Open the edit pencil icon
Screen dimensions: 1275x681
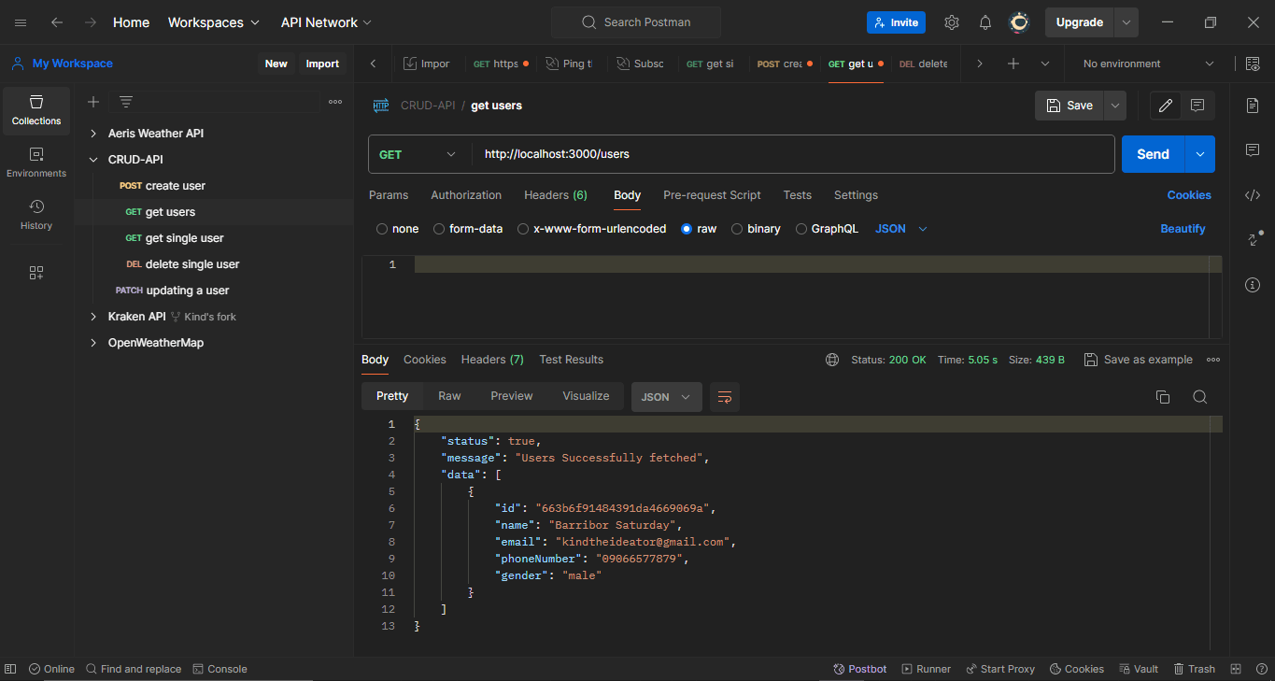point(1166,106)
